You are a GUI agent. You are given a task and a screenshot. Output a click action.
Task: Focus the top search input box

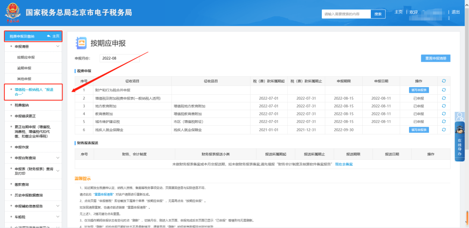pos(346,14)
